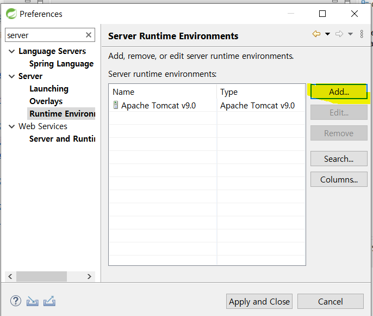Open the help question mark icon
Viewport: 373px width, 316px height.
point(16,301)
